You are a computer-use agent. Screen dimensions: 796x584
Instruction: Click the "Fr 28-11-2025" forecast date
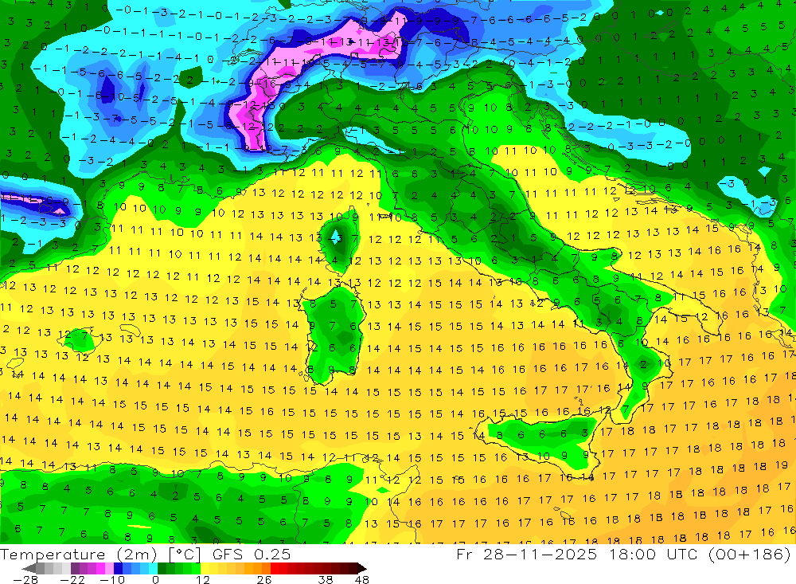(526, 554)
